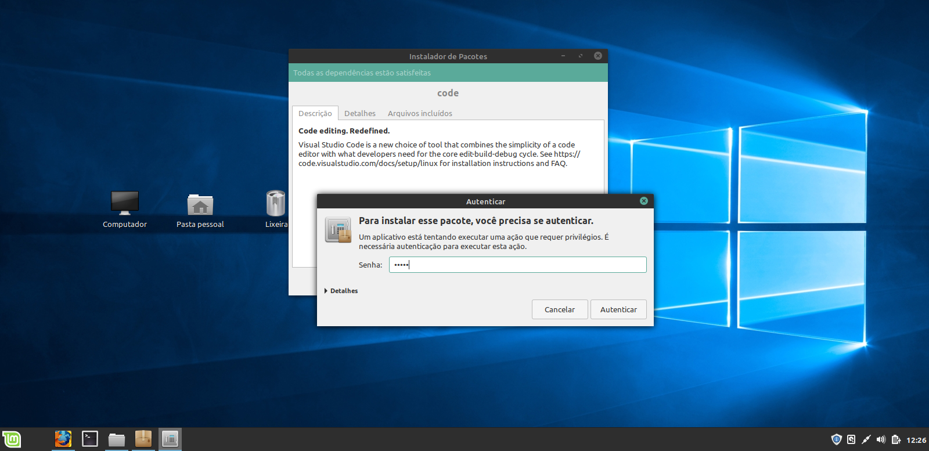Click the 'Um aplicativo está tentando' explanation text

(484, 241)
